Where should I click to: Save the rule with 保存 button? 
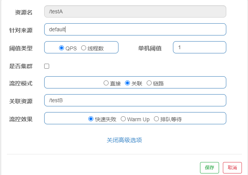[x=210, y=167]
